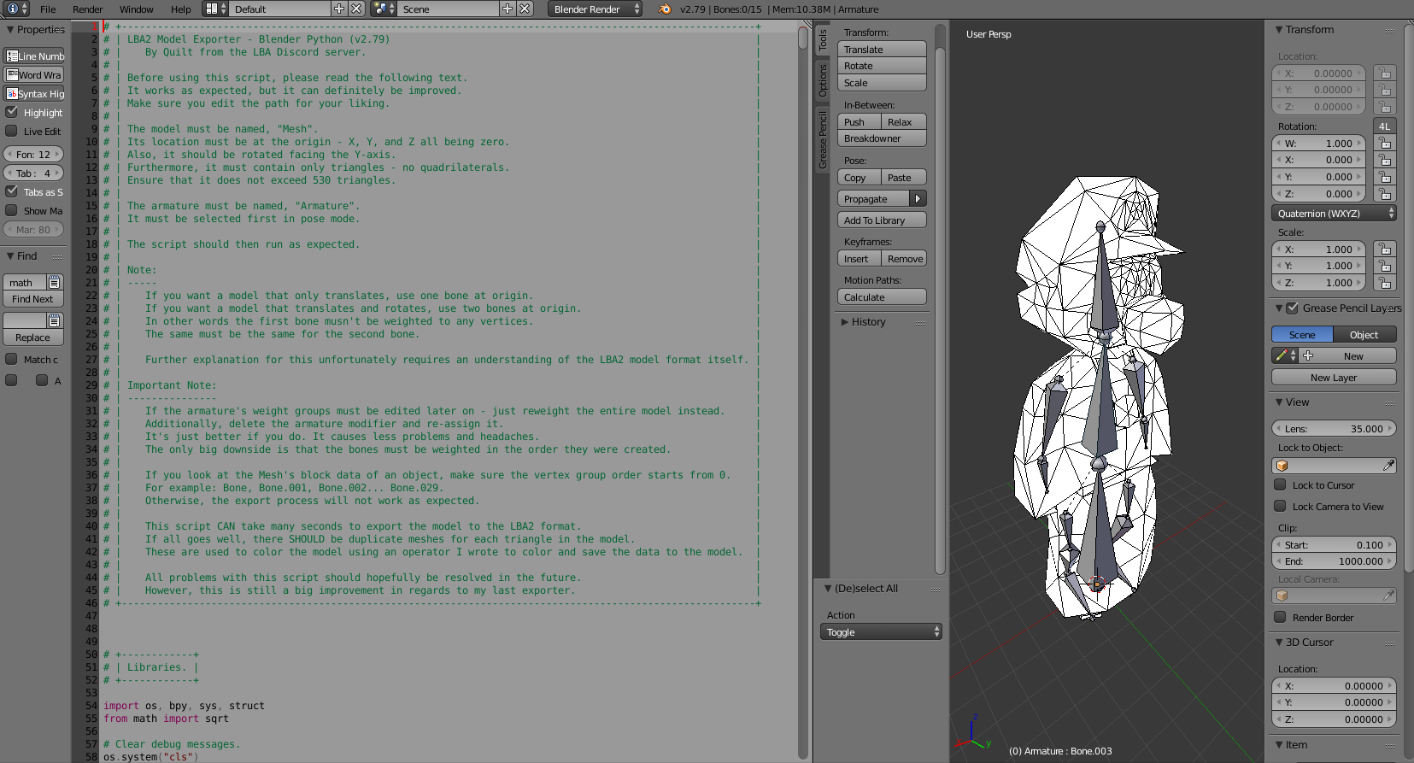Image resolution: width=1414 pixels, height=763 pixels.
Task: Click the Breakdowner button
Action: pyautogui.click(x=882, y=138)
